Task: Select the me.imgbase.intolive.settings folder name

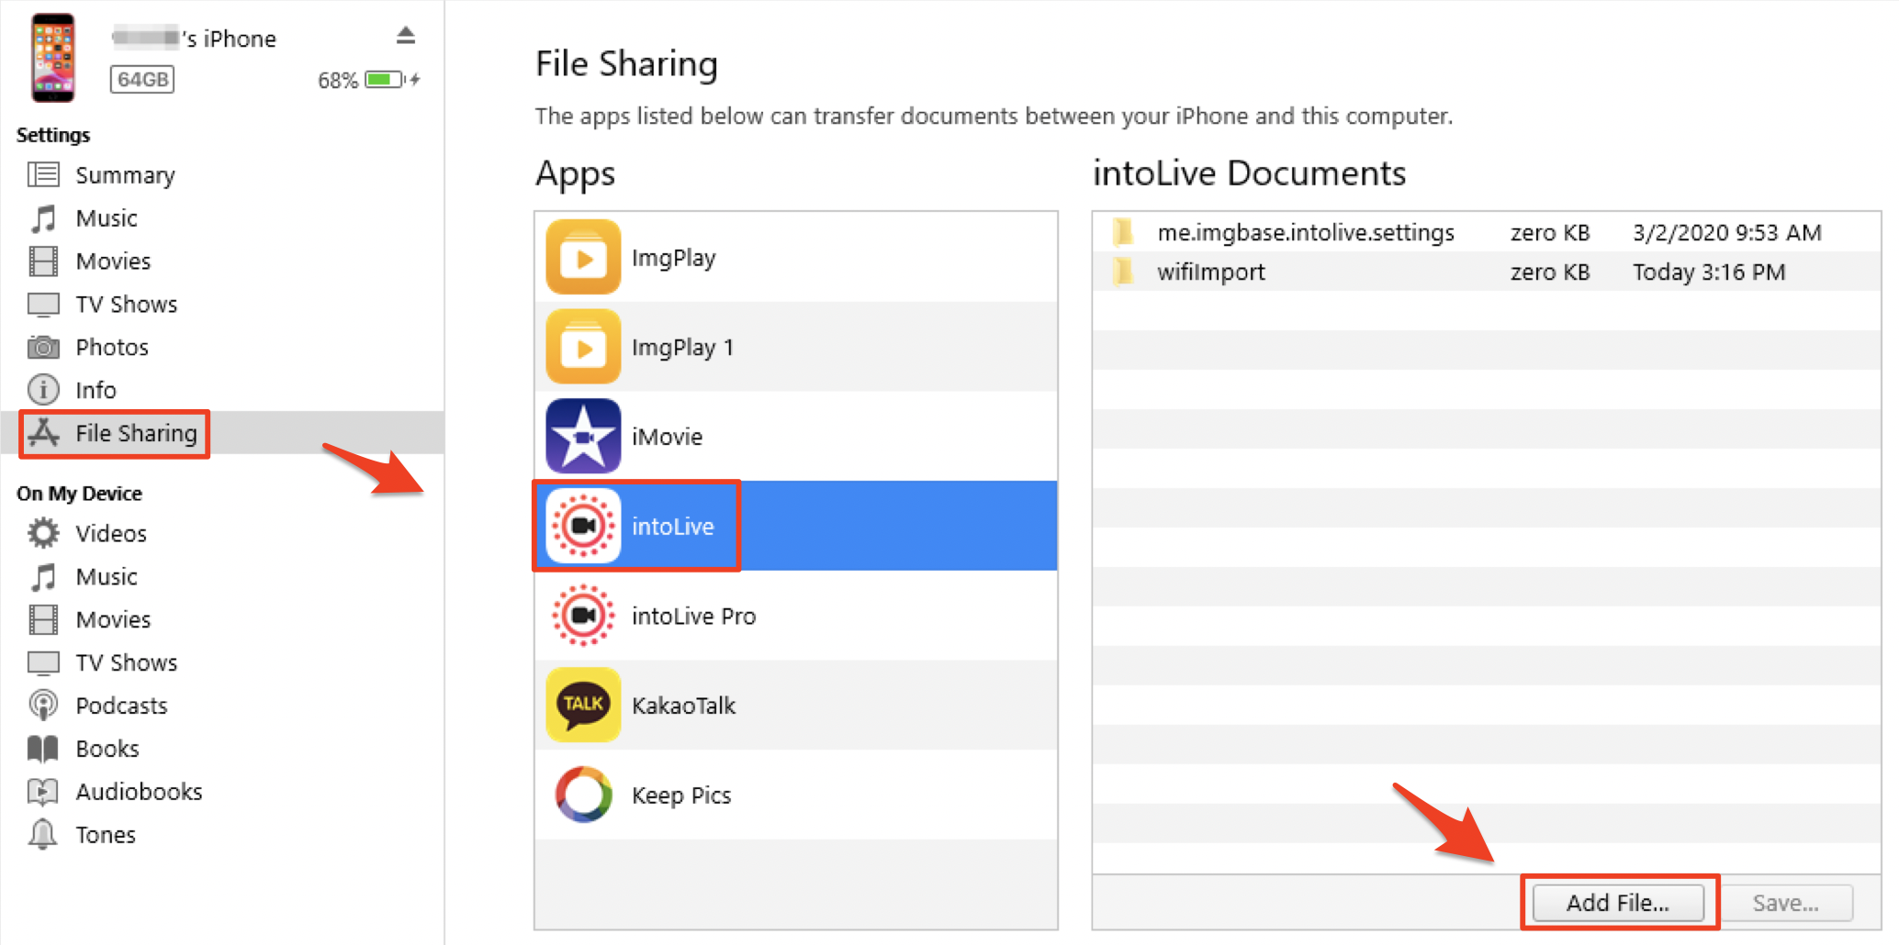Action: [x=1306, y=232]
